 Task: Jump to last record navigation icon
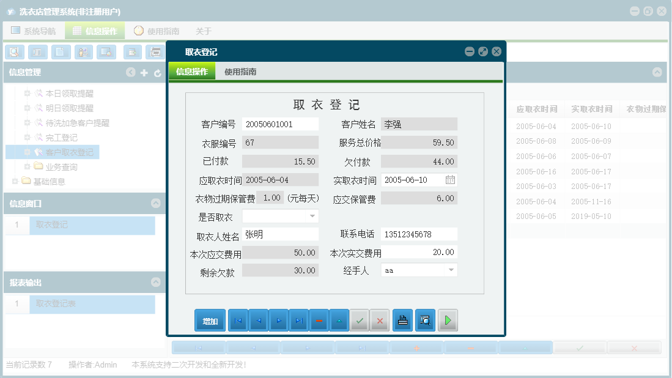click(299, 320)
